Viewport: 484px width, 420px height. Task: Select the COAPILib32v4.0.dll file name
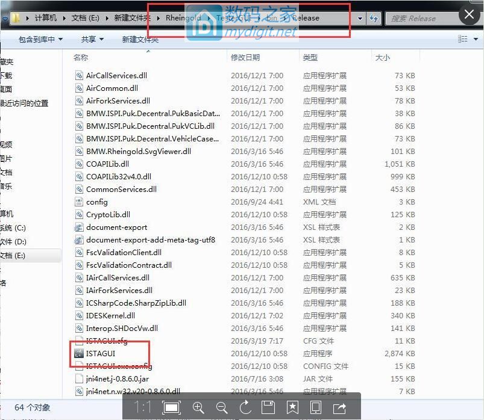(x=119, y=176)
